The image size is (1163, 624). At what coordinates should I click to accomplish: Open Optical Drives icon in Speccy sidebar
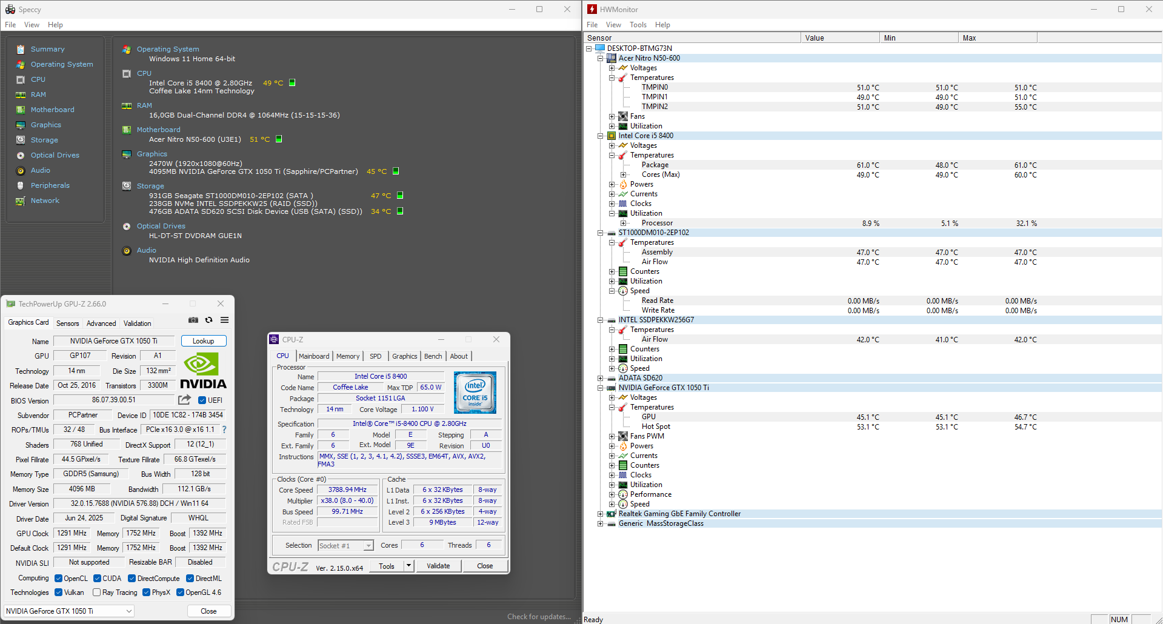pos(21,155)
